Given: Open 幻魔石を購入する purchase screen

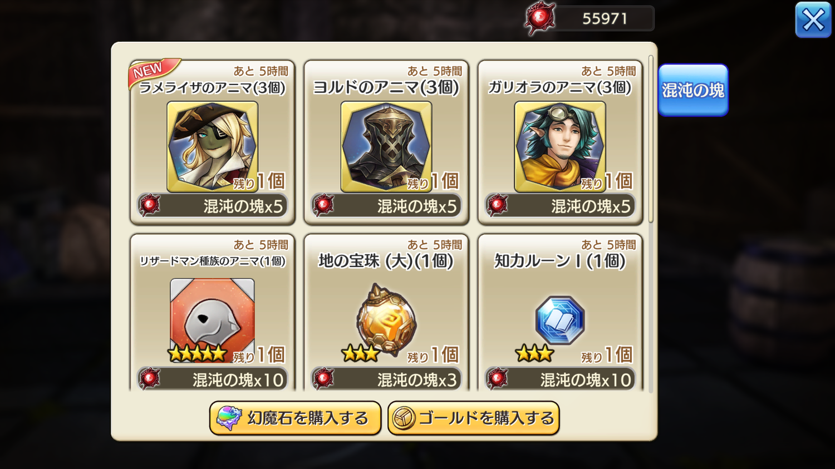Looking at the screenshot, I should click(295, 418).
